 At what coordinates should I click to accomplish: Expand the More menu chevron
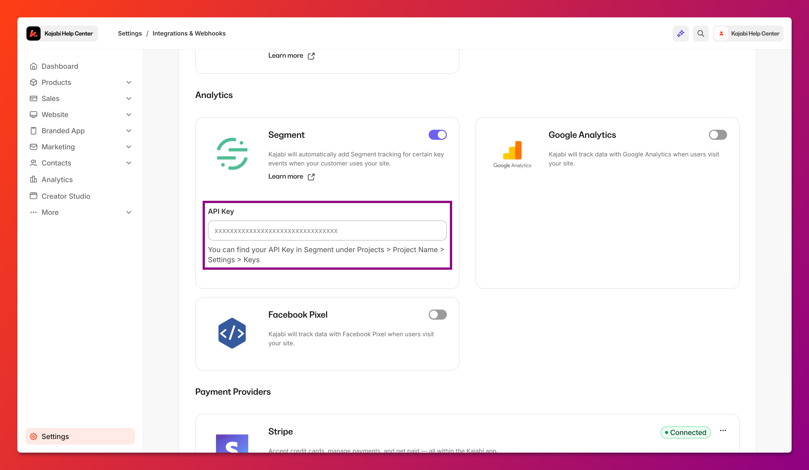(x=129, y=212)
